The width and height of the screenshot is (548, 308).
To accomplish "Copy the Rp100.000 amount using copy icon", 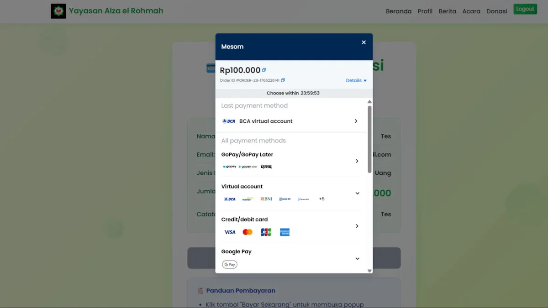I will pos(263,69).
